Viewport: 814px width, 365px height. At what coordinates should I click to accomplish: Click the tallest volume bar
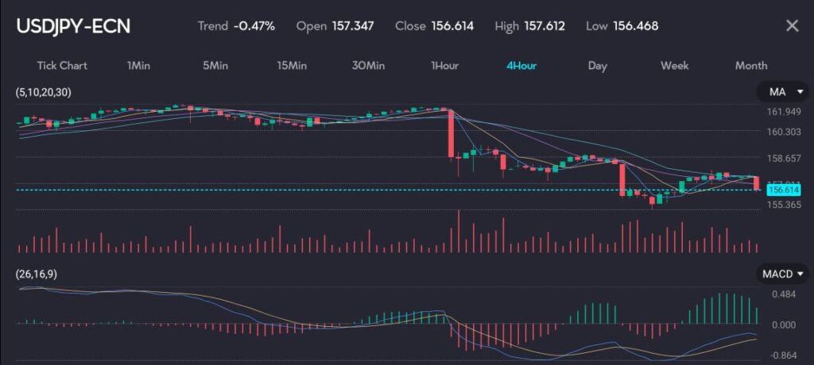(459, 232)
